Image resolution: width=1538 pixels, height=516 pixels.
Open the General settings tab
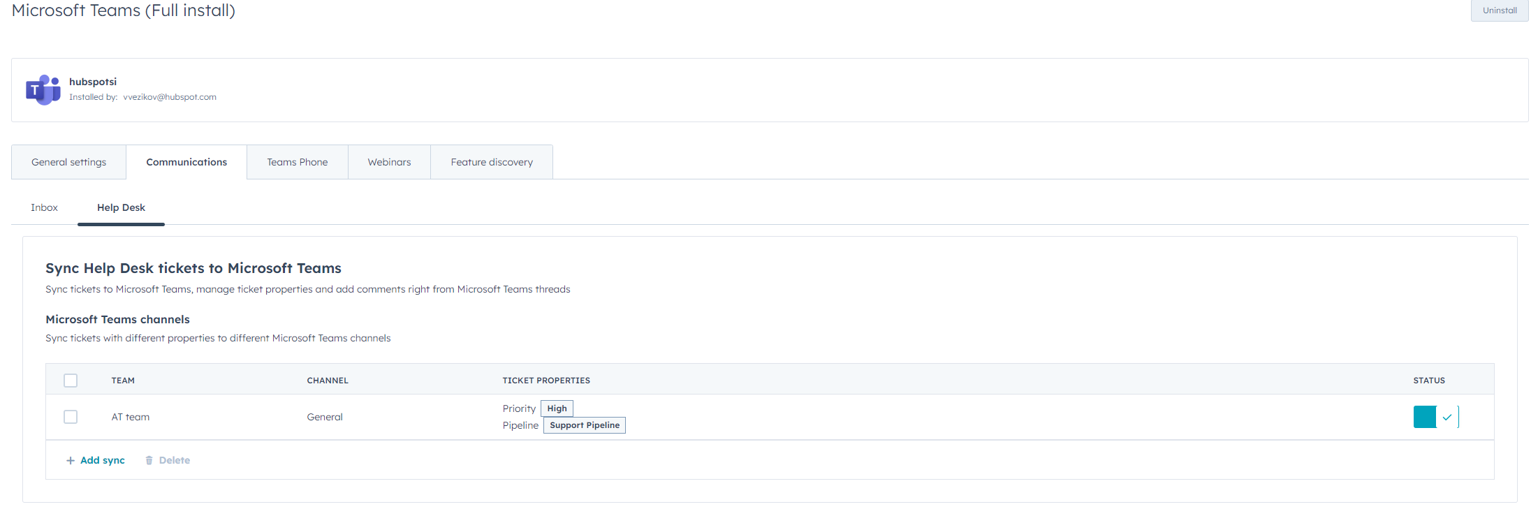pyautogui.click(x=69, y=162)
